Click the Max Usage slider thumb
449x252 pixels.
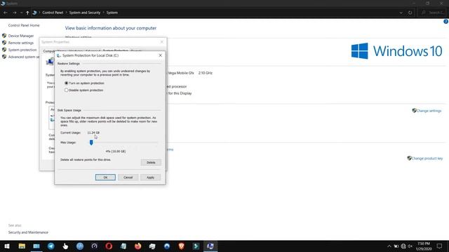point(91,142)
